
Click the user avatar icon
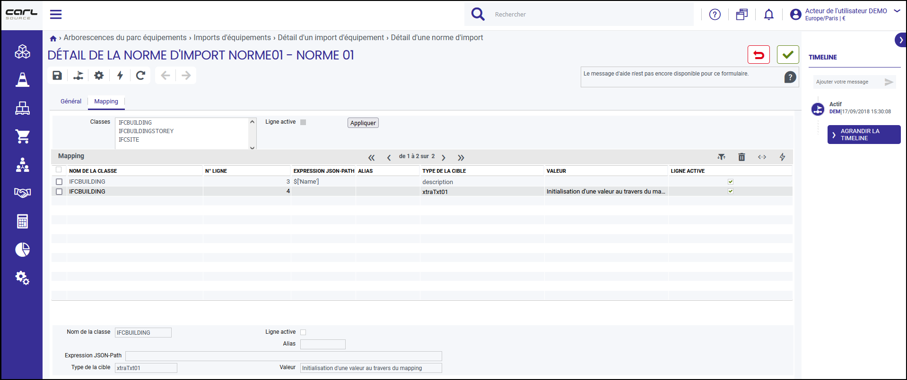click(x=796, y=15)
